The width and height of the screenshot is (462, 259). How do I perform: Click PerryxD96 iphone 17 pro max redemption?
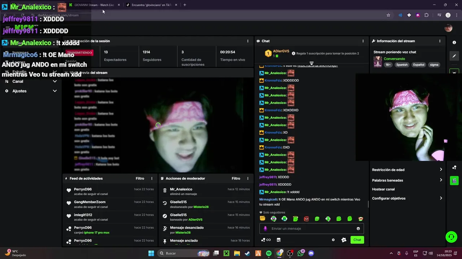coord(110,230)
